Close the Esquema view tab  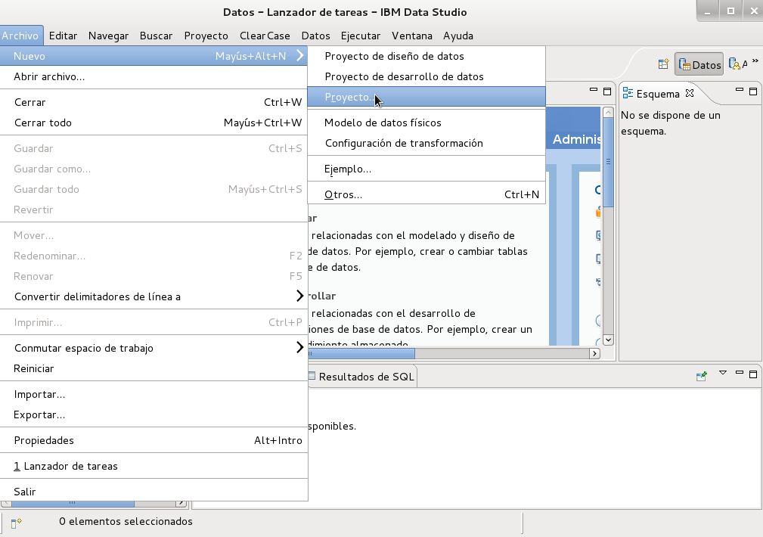[x=690, y=93]
